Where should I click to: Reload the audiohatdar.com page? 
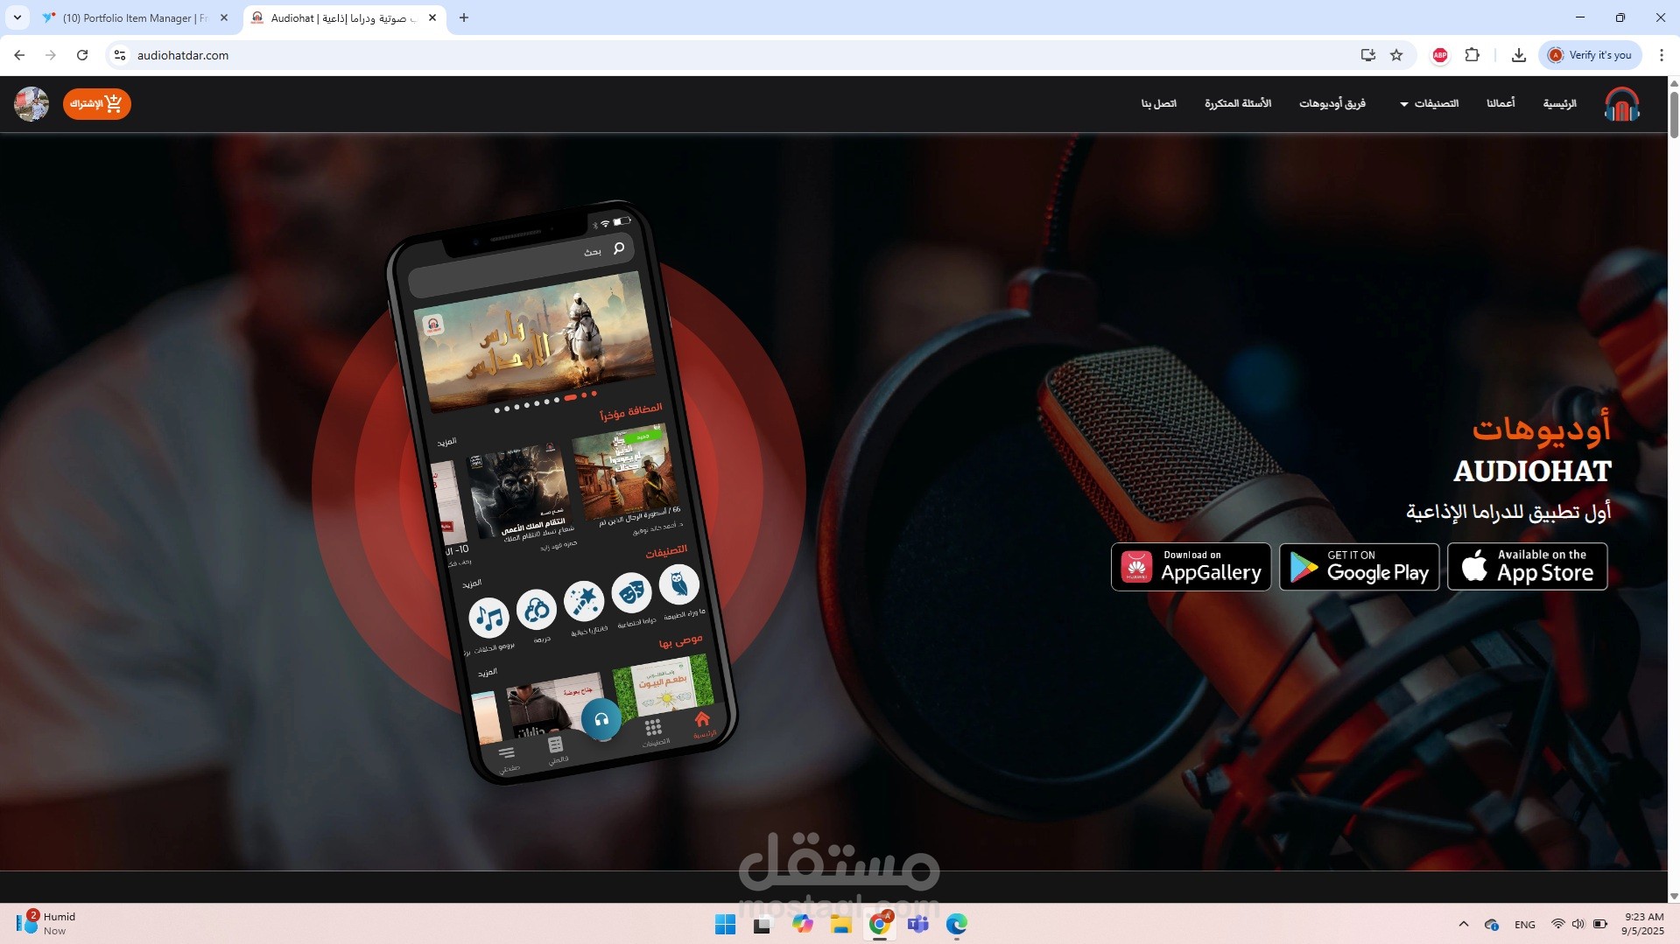click(82, 55)
